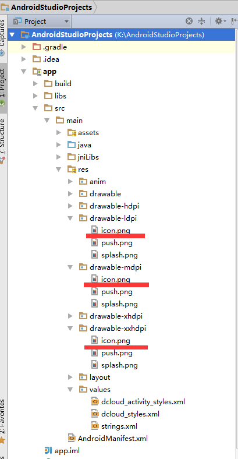Select push.png under drawable-xxhdpi

tap(116, 353)
